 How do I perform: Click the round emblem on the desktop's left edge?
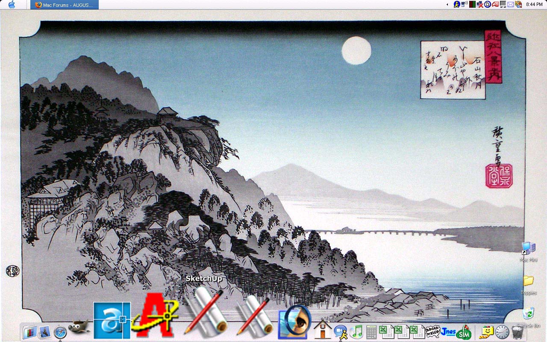pyautogui.click(x=12, y=271)
